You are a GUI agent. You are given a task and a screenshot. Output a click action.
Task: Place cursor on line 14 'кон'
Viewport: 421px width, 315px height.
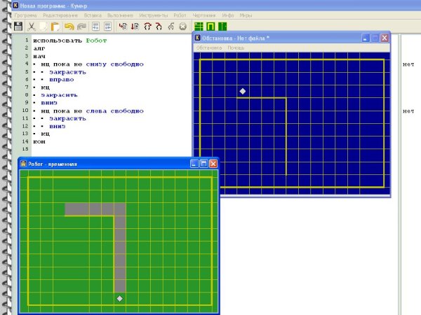point(39,141)
